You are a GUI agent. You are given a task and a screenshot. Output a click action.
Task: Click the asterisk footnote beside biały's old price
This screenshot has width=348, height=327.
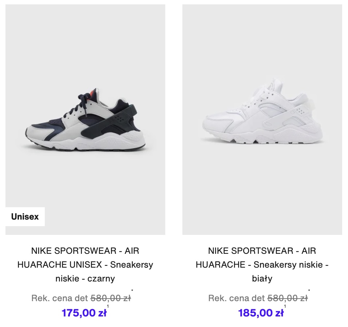[309, 290]
